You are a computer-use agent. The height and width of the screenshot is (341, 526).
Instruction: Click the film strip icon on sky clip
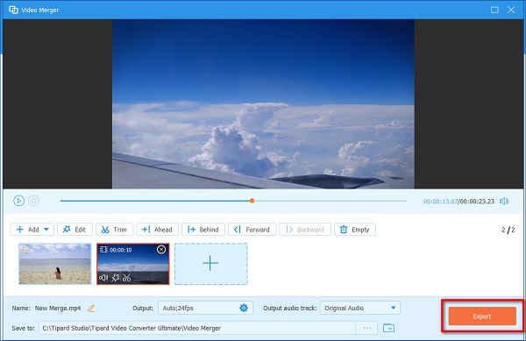pyautogui.click(x=103, y=250)
